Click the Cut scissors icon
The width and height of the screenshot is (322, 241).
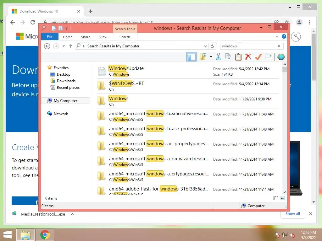(218, 57)
